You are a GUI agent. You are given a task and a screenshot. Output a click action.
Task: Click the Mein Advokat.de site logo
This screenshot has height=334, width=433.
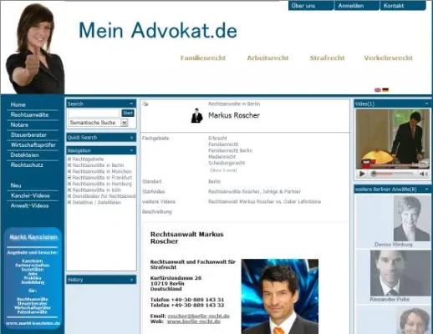point(158,30)
